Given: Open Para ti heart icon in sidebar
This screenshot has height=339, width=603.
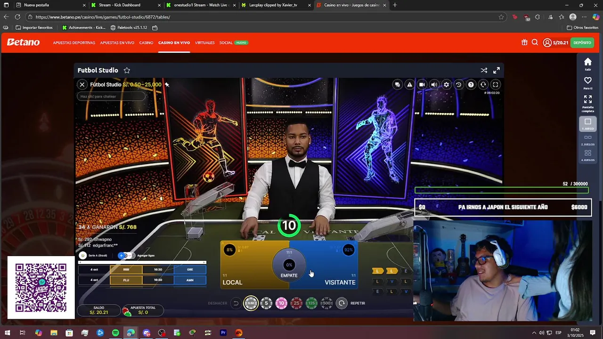Looking at the screenshot, I should tap(588, 83).
